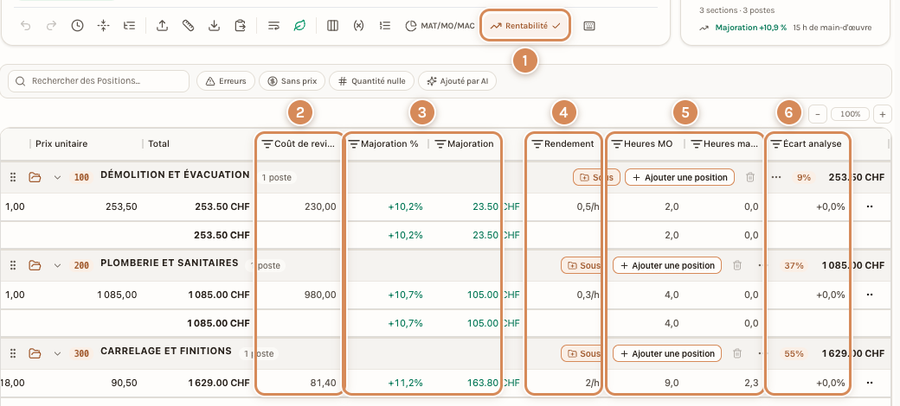Click the Sous button in section 300
900x406 pixels.
coord(582,353)
